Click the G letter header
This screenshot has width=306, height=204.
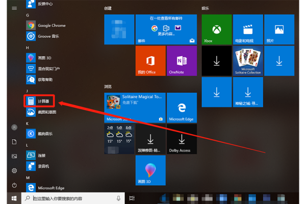click(x=28, y=15)
